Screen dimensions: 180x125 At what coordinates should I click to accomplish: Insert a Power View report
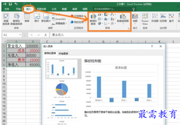pyautogui.click(x=145, y=19)
